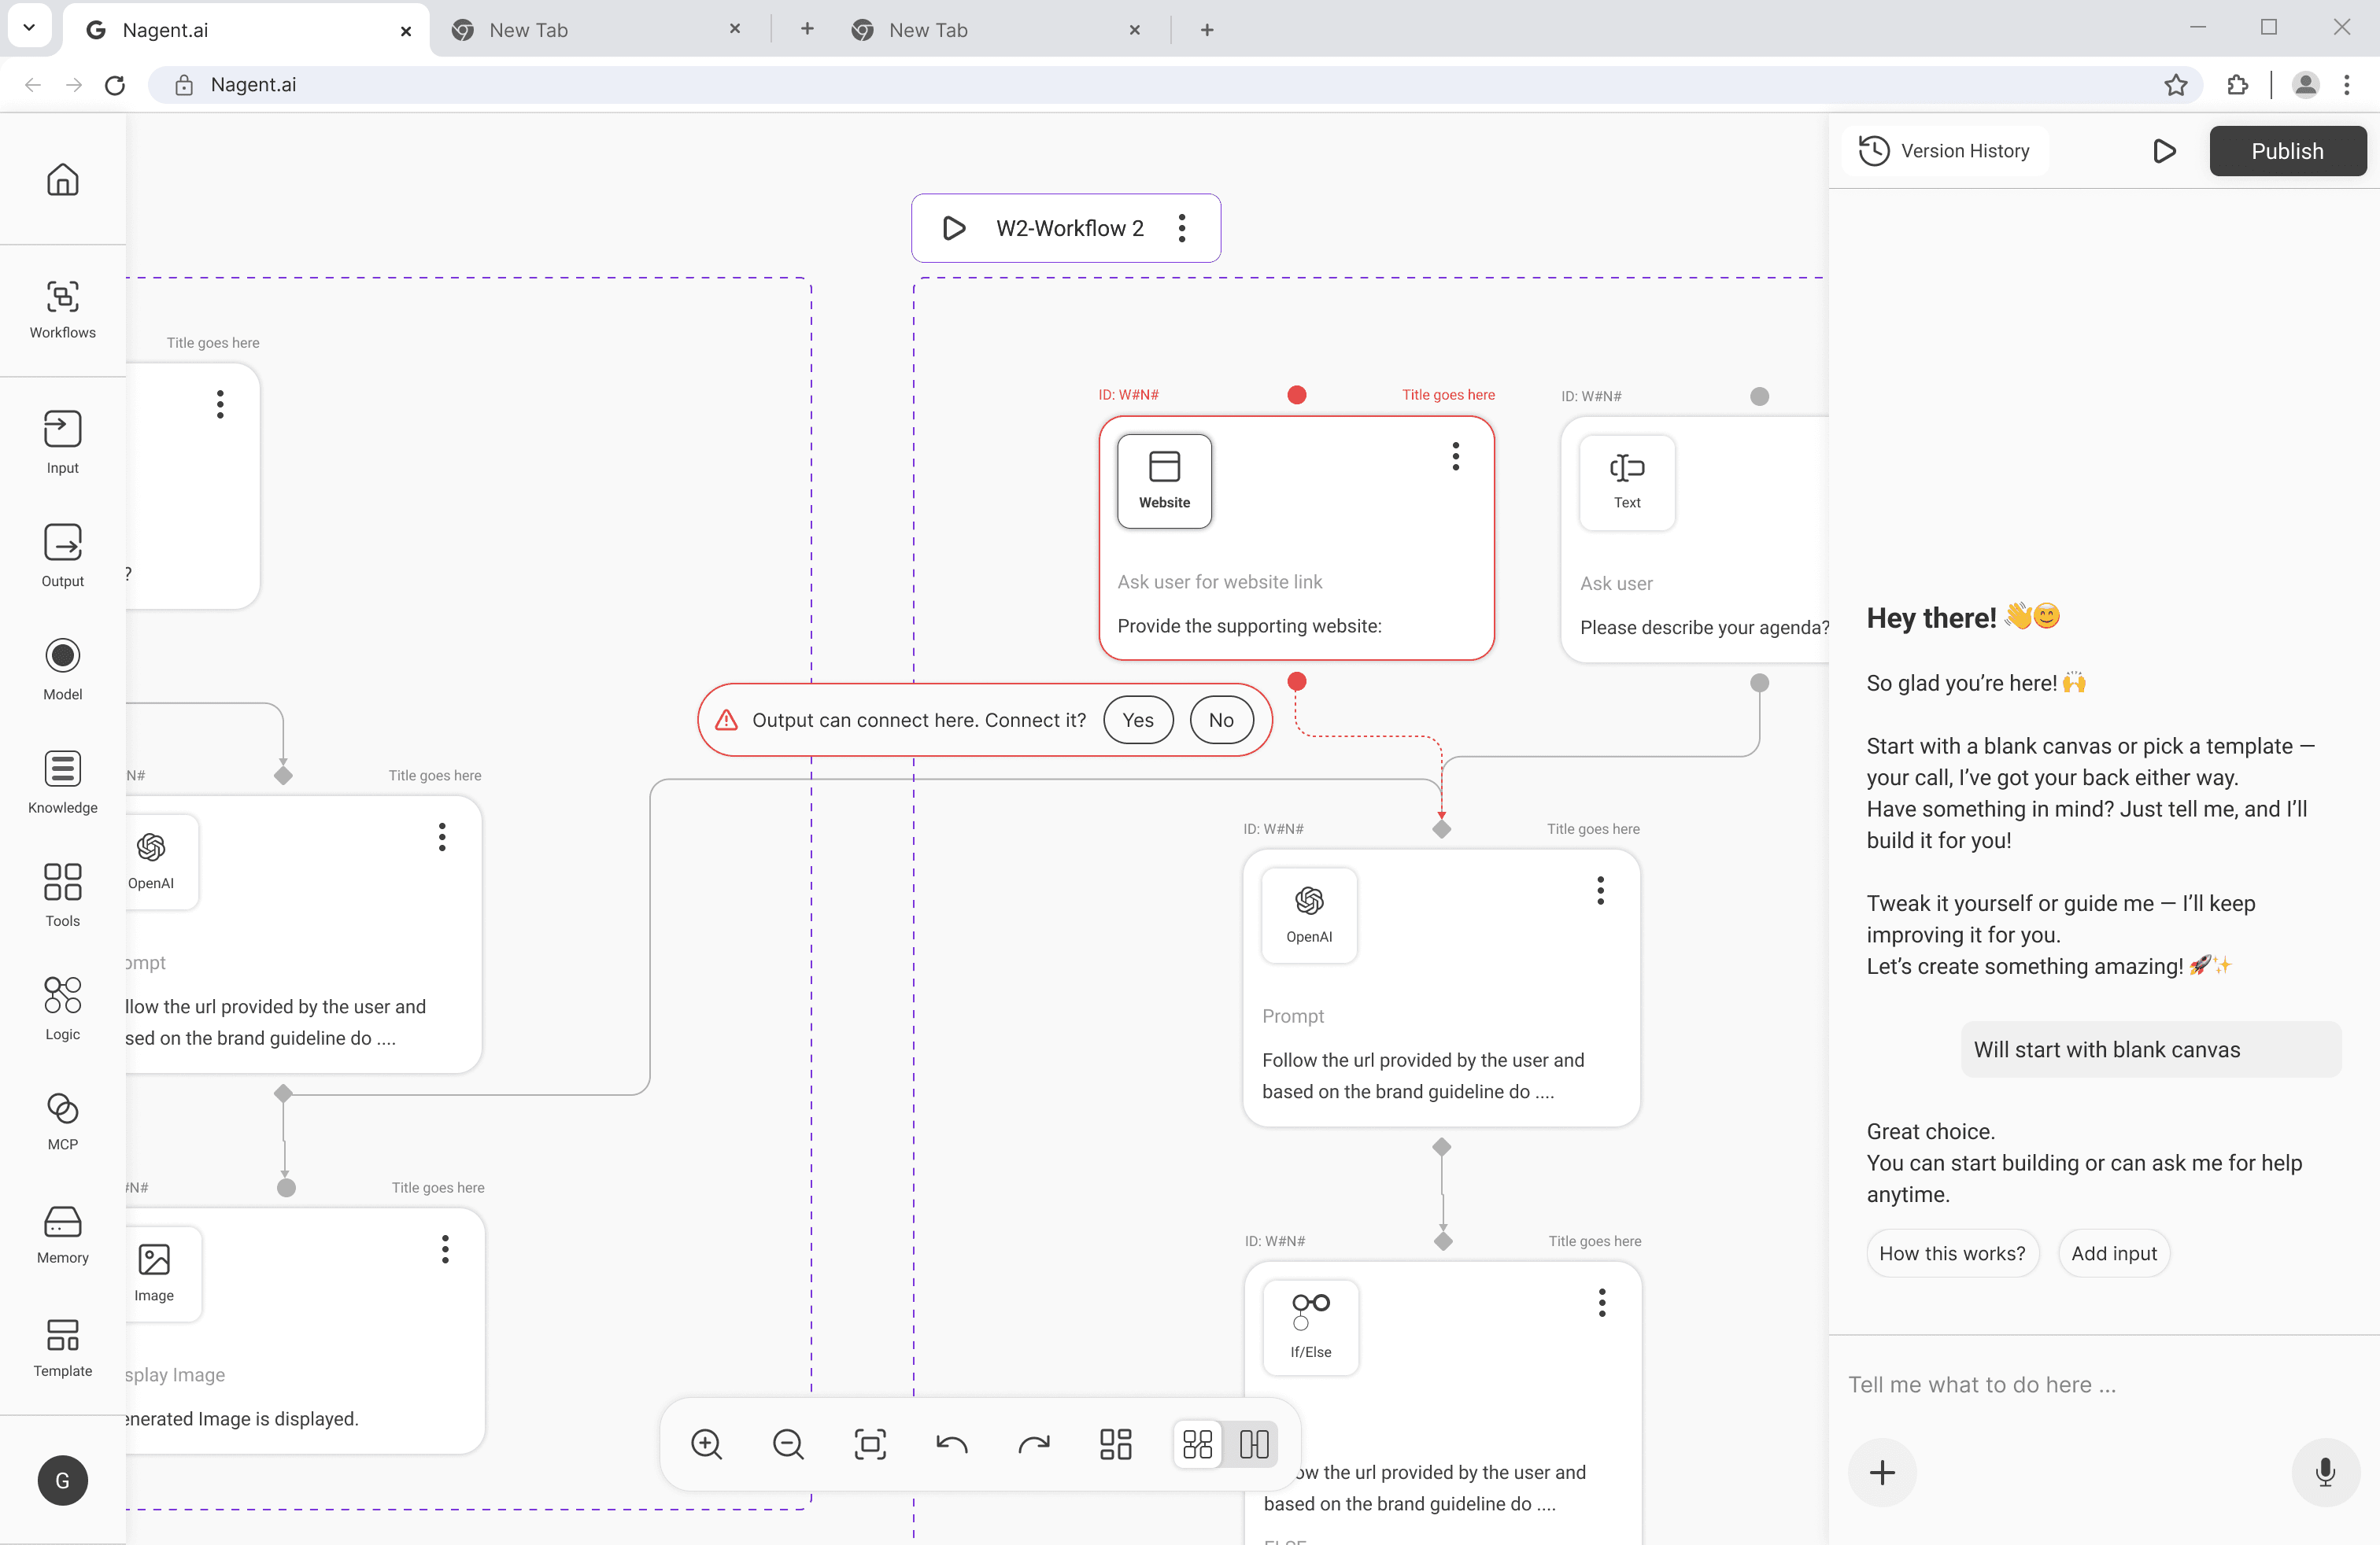Click the fit-to-screen canvas icon
Viewport: 2380px width, 1545px height.
pyautogui.click(x=869, y=1444)
